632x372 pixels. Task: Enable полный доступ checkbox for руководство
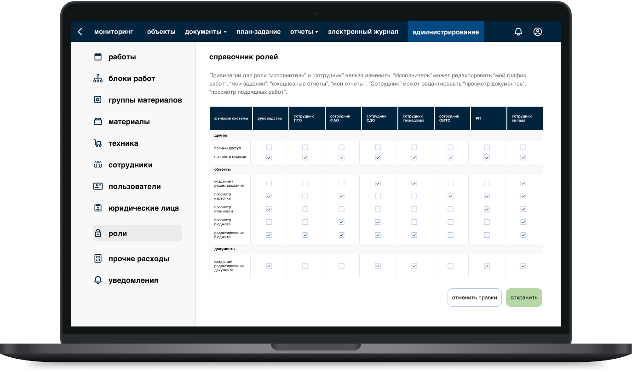(x=269, y=148)
